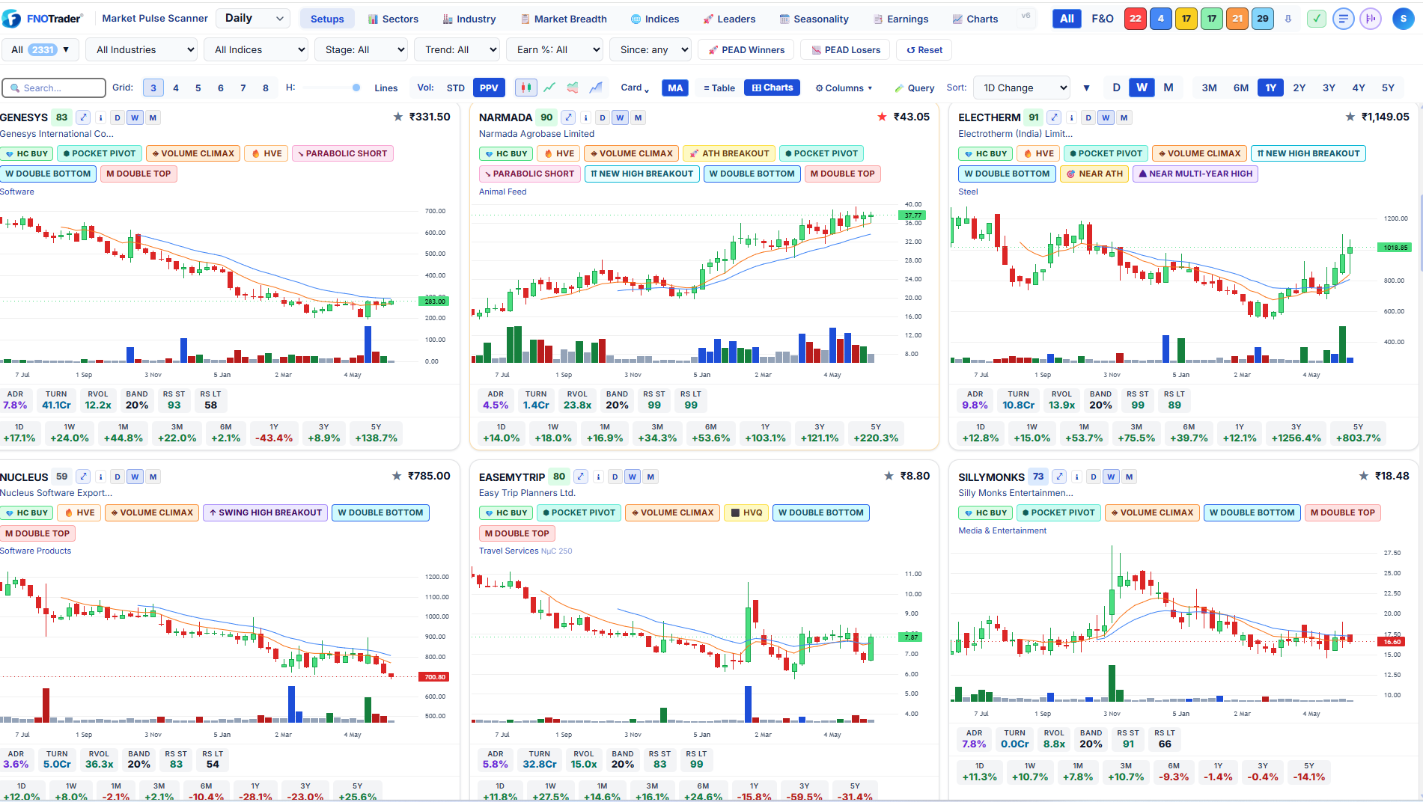This screenshot has width=1423, height=802.
Task: Select the 6M chart range
Action: 1241,88
